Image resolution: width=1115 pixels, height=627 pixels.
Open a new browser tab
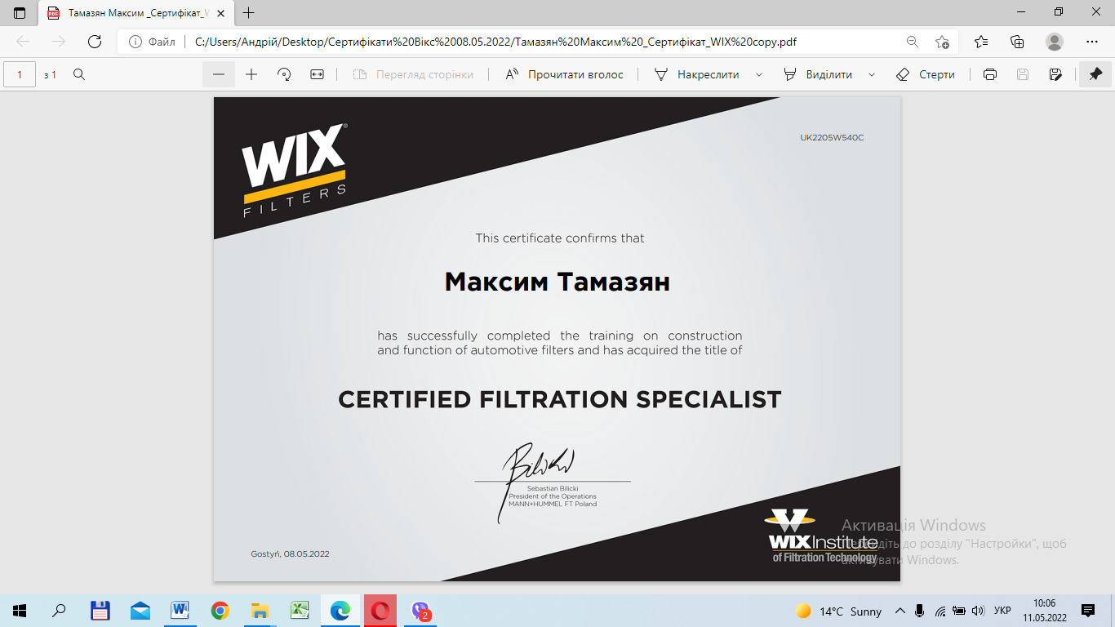pyautogui.click(x=249, y=13)
